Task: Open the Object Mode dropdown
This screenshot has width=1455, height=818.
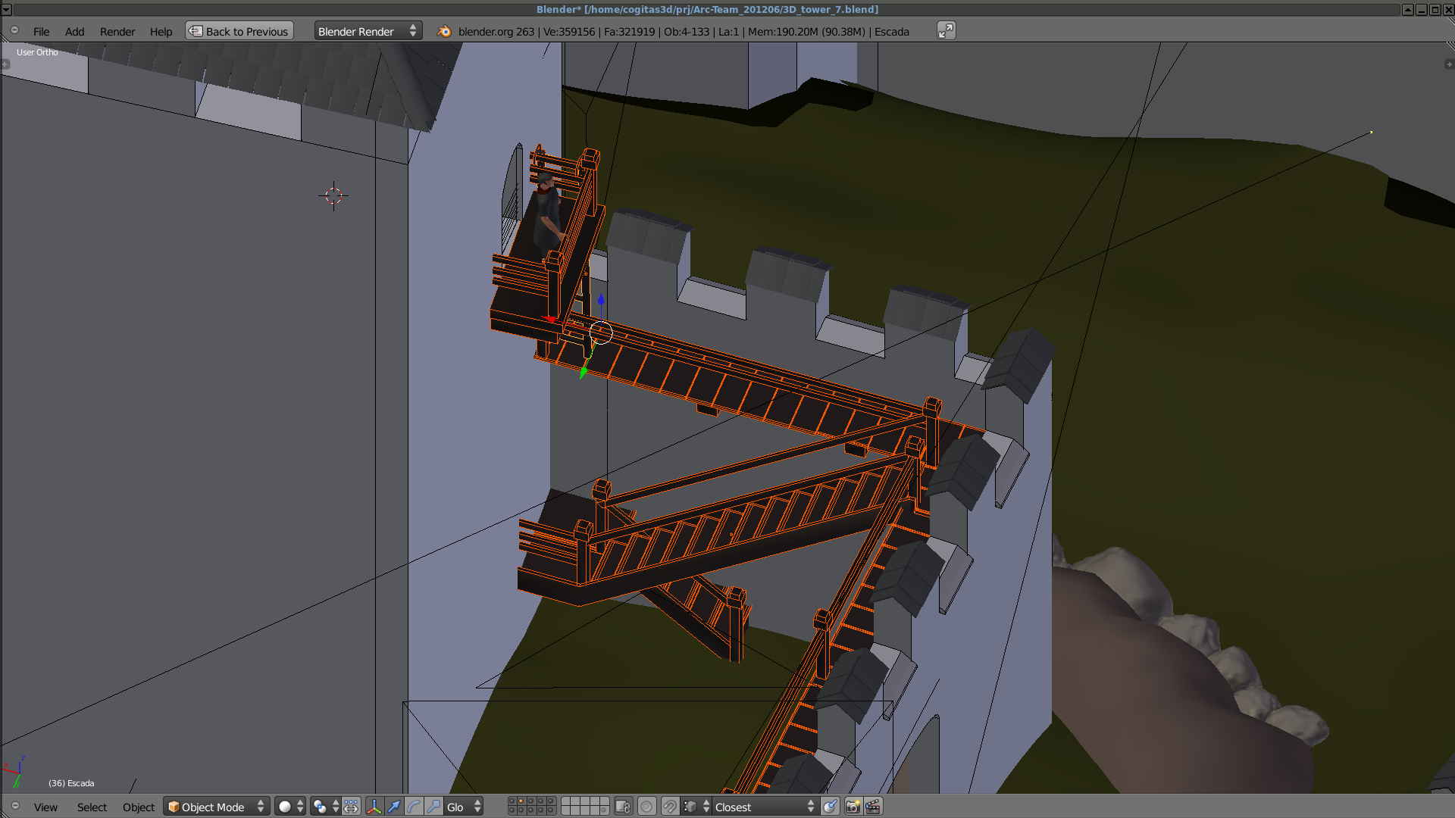Action: 216,807
